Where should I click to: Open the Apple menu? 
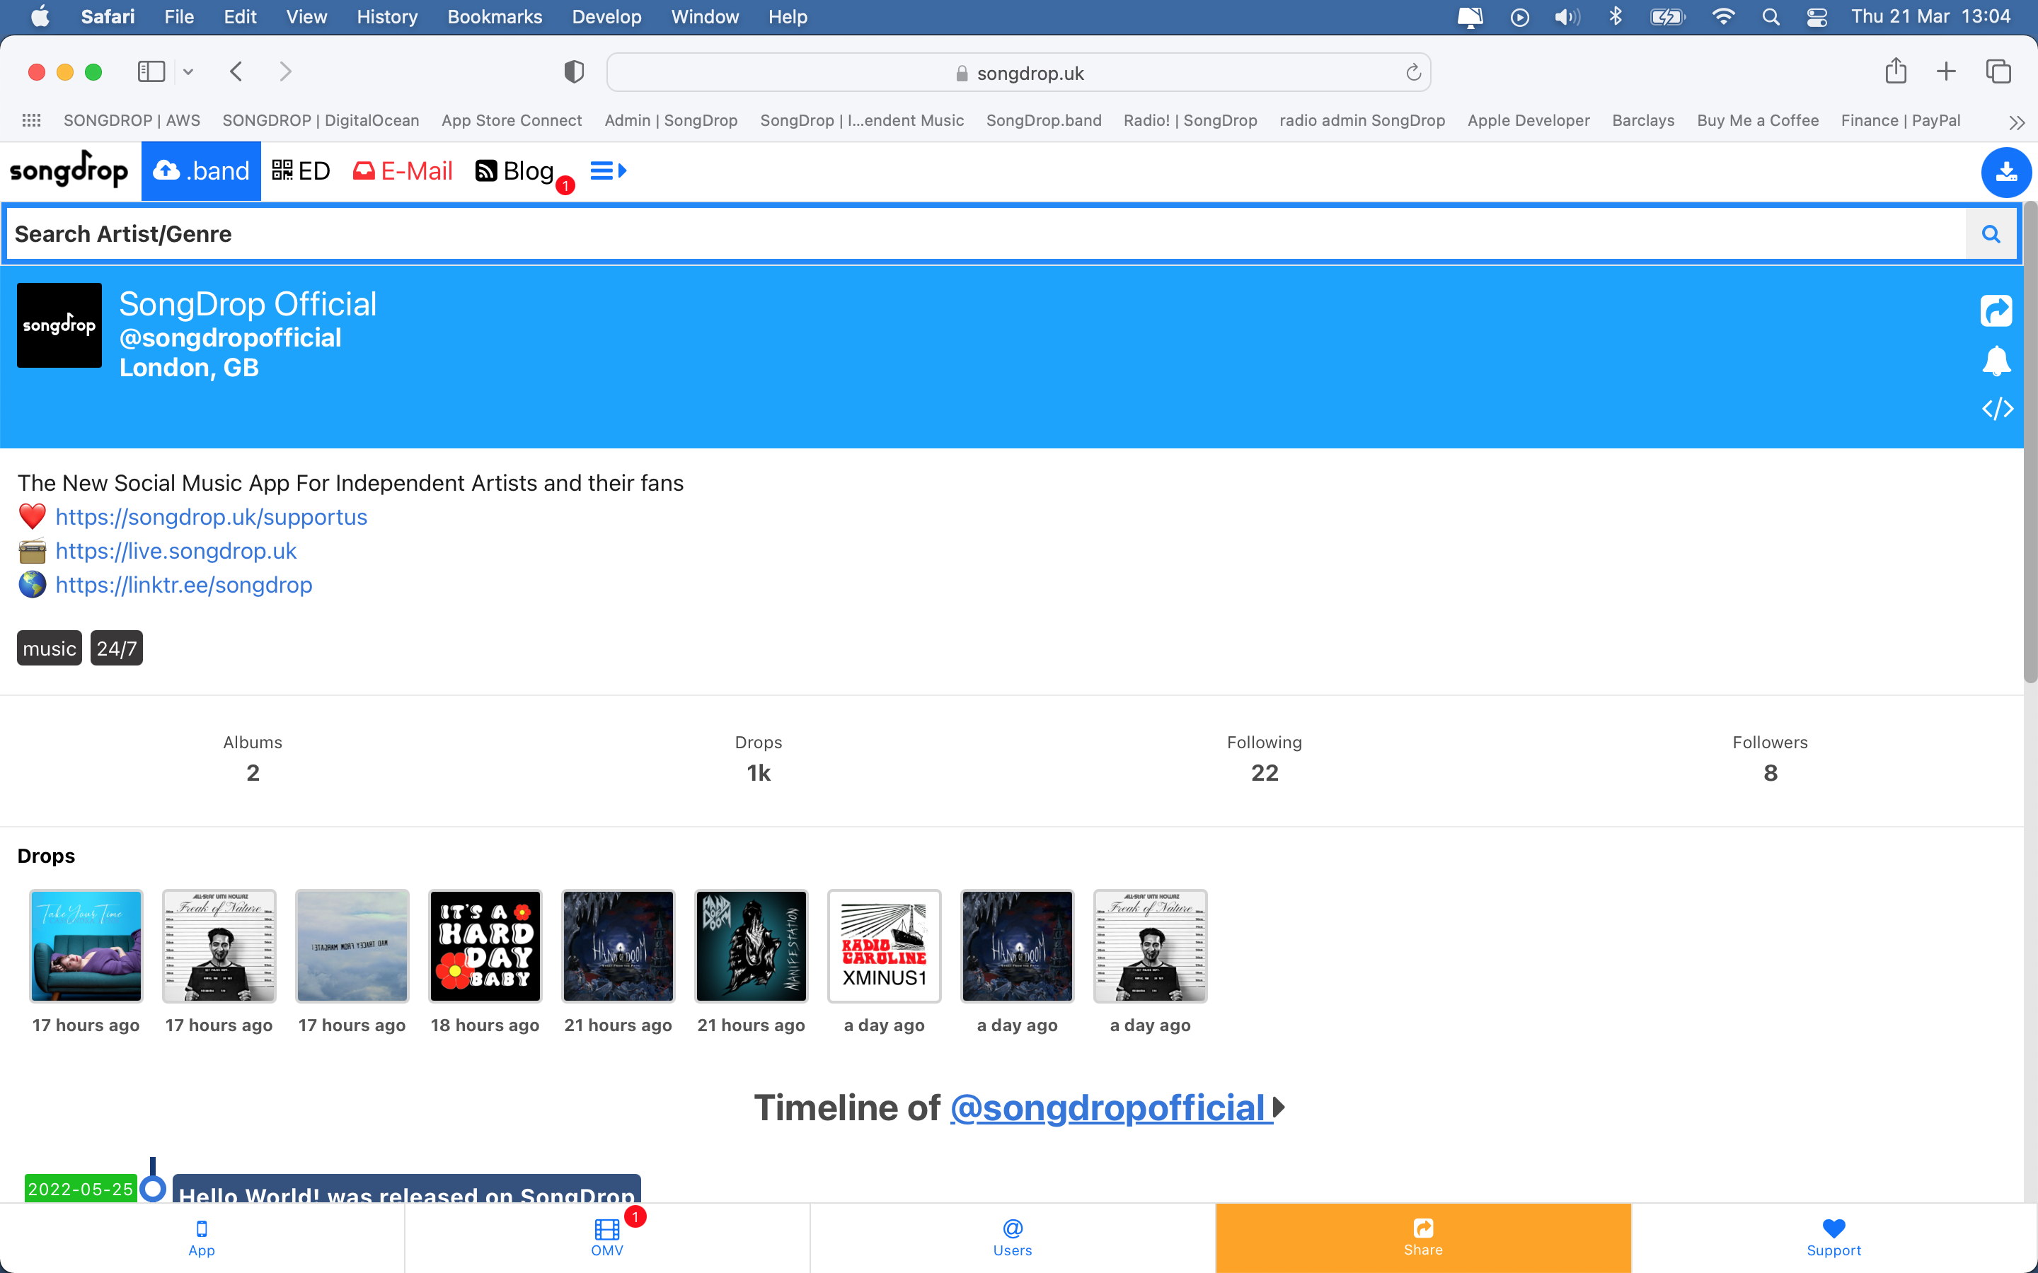40,17
